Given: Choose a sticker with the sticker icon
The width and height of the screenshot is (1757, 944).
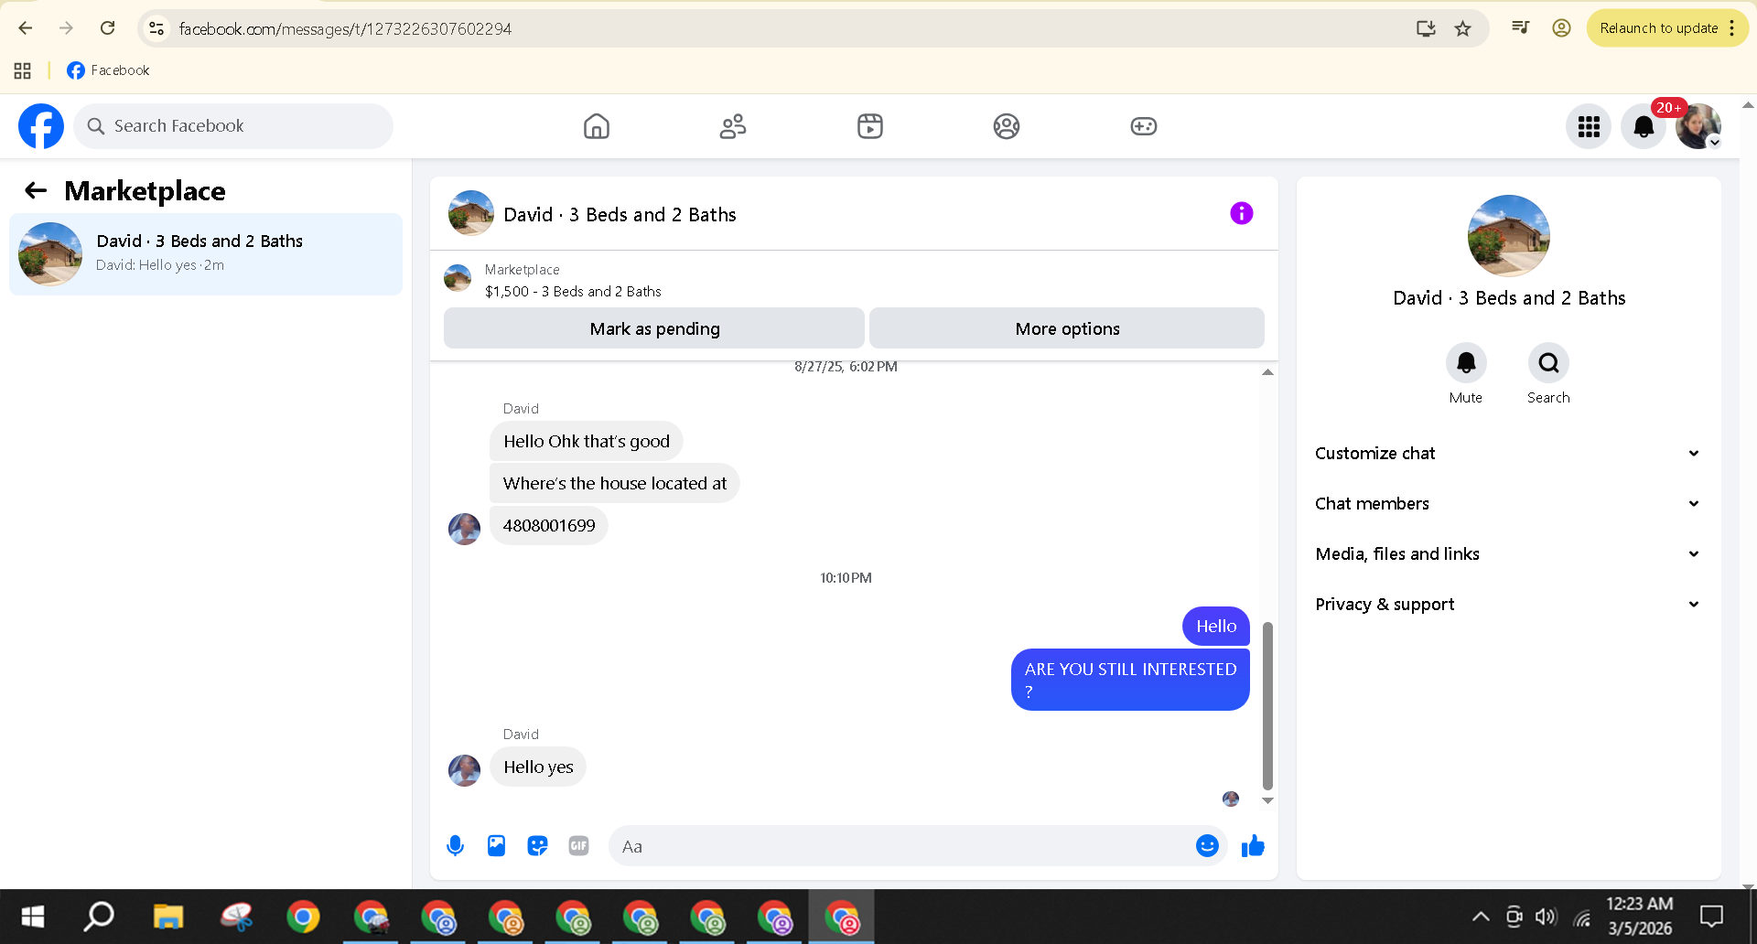Looking at the screenshot, I should coord(537,846).
